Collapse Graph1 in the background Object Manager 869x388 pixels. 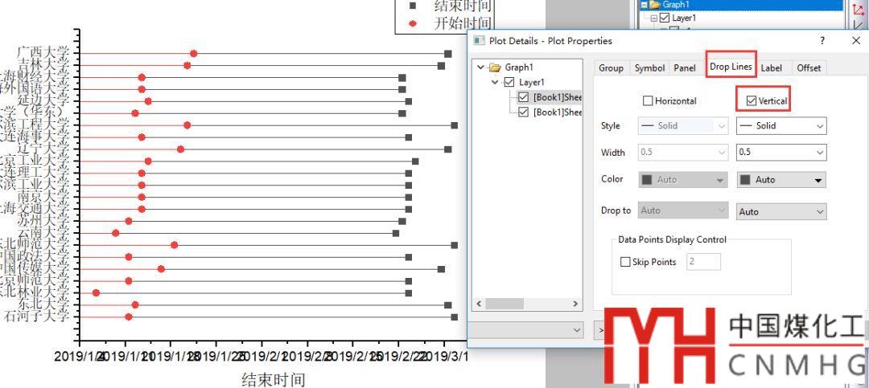pos(643,5)
